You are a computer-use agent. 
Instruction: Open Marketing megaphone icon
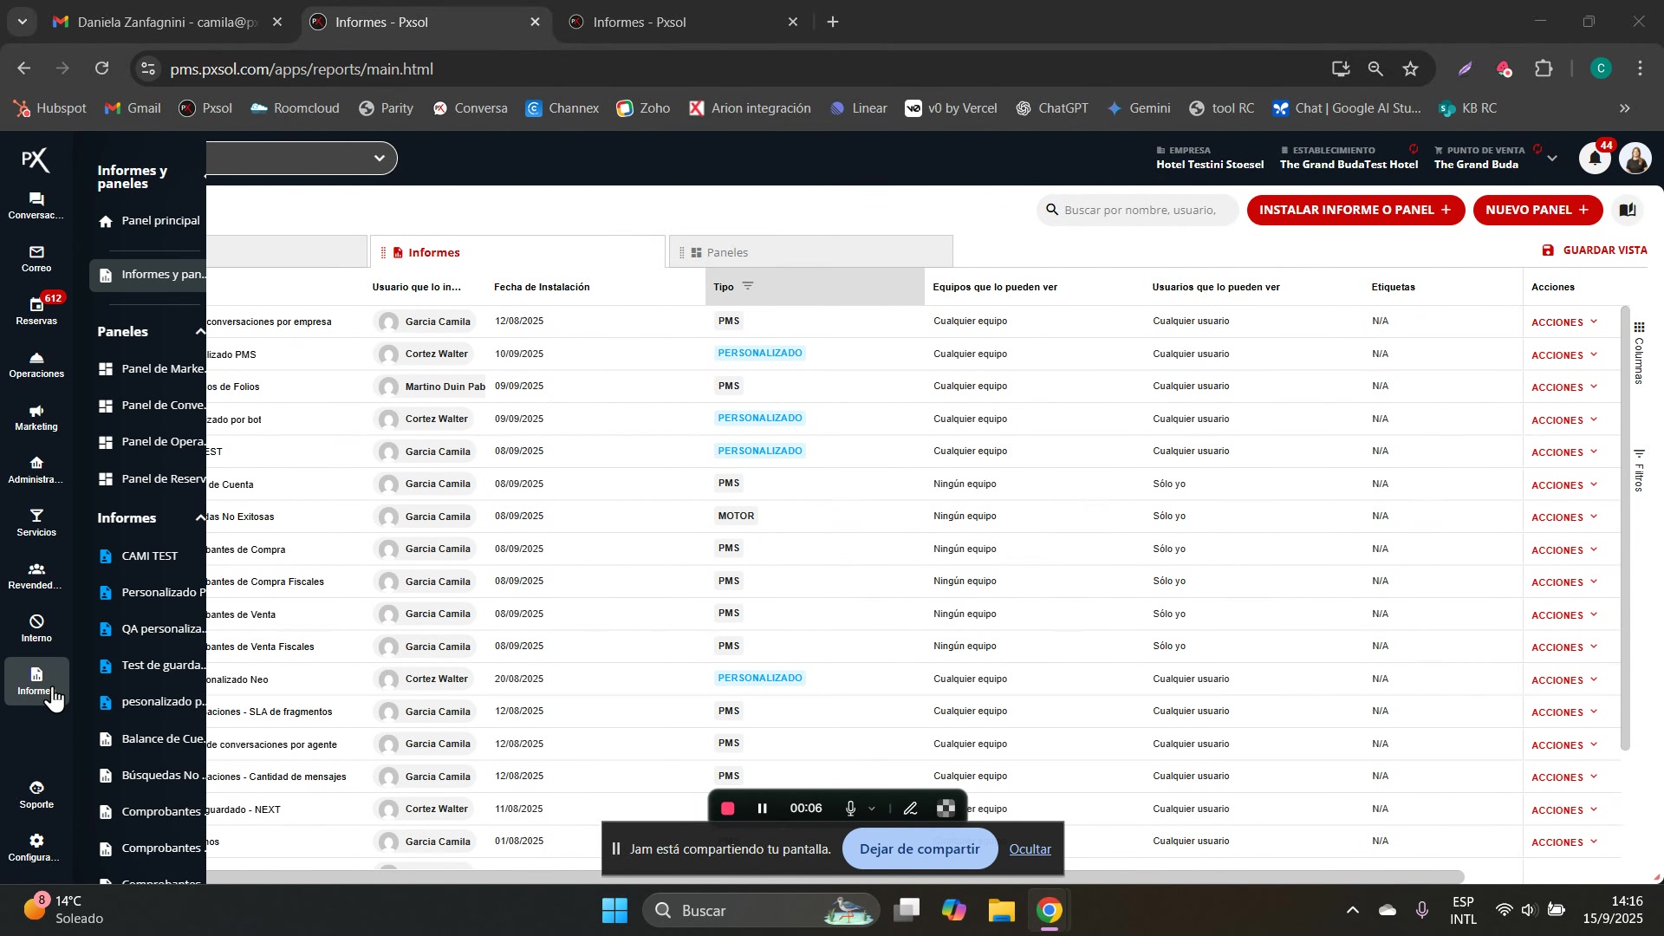pos(36,418)
